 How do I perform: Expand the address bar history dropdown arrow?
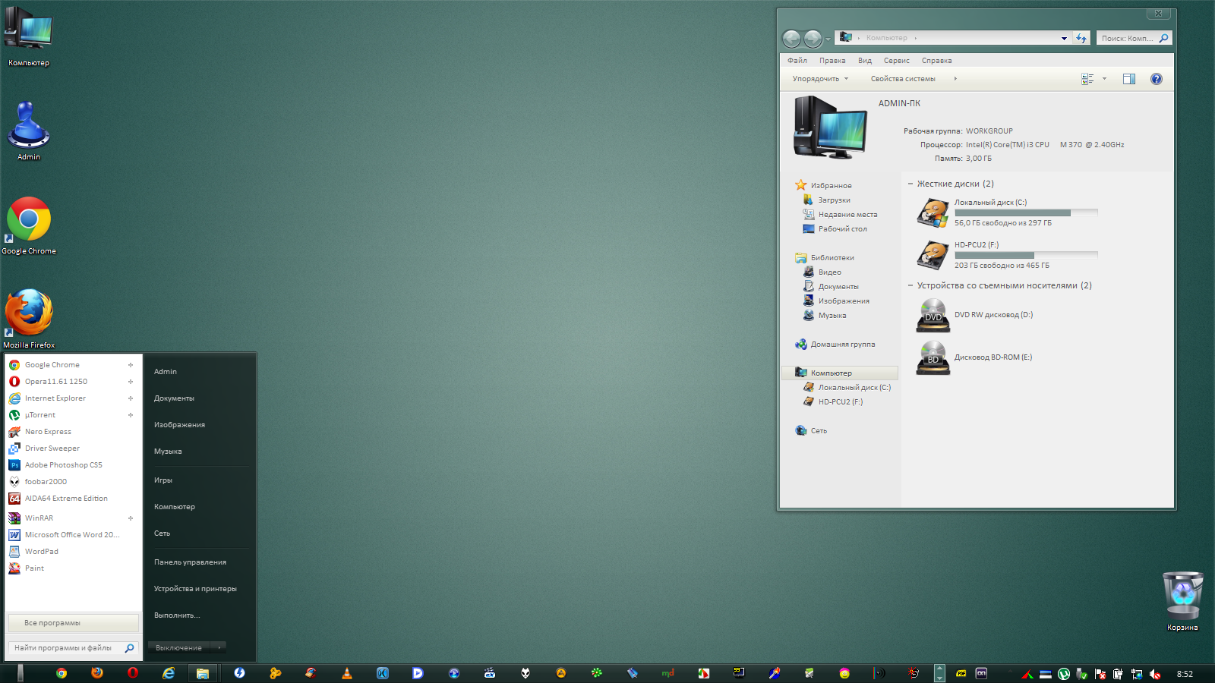(1064, 38)
